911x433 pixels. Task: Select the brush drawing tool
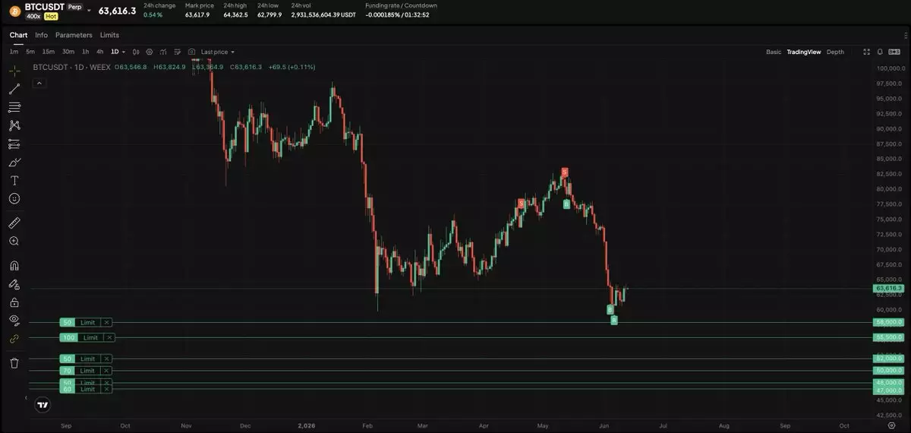14,162
